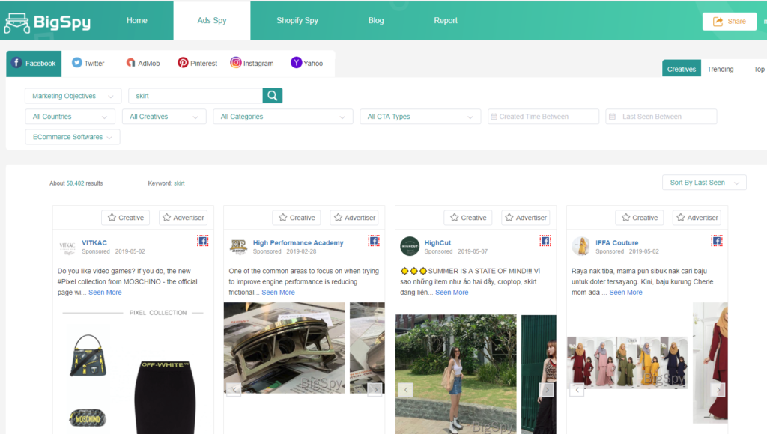Open High Performance Academy avatar
The height and width of the screenshot is (434, 767).
239,246
